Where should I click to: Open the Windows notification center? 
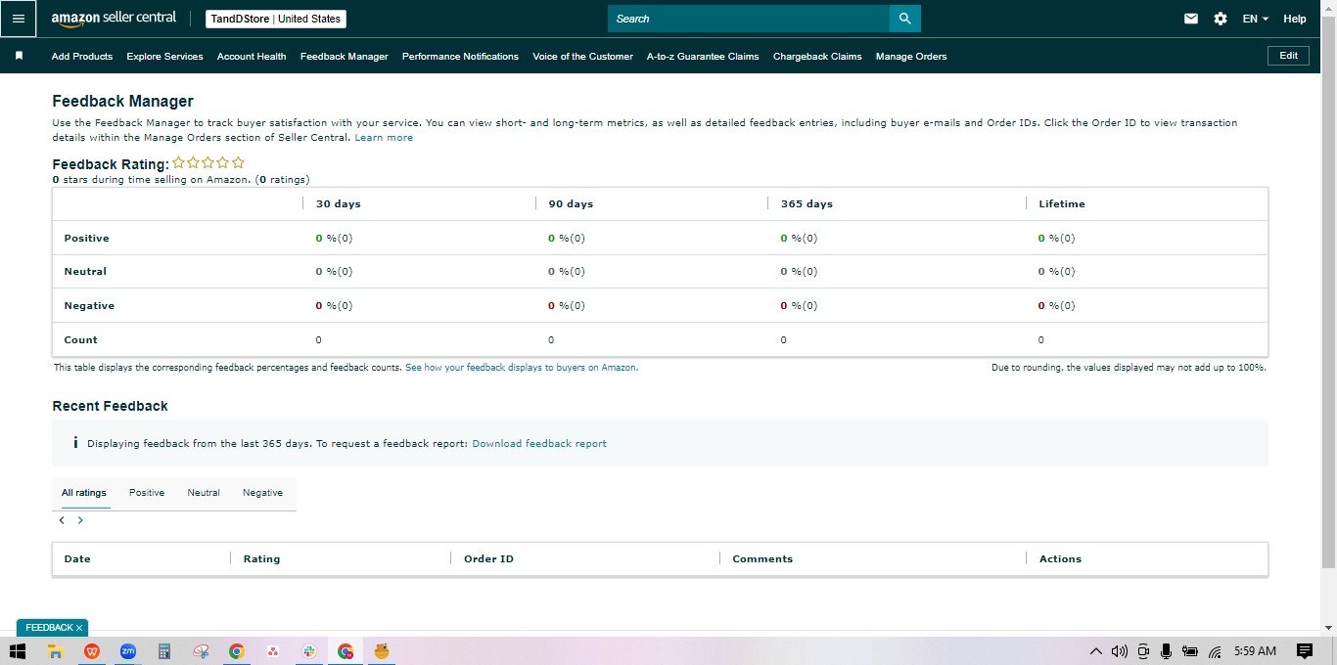click(x=1304, y=651)
